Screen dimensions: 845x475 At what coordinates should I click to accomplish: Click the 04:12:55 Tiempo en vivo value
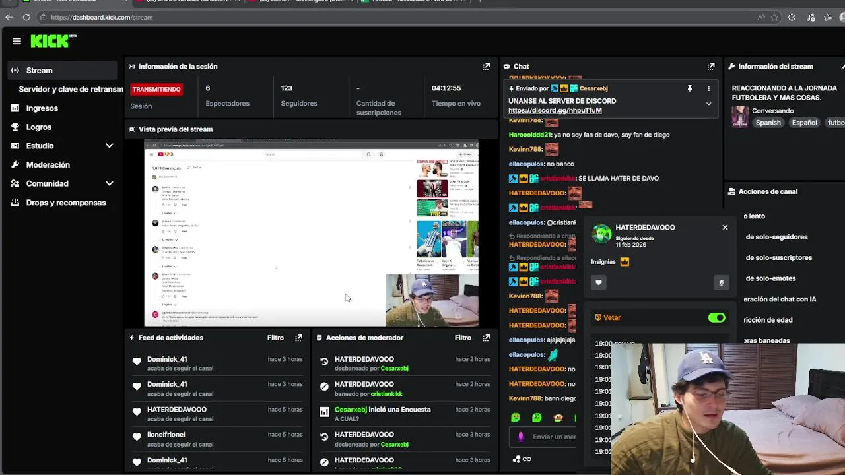coord(446,88)
